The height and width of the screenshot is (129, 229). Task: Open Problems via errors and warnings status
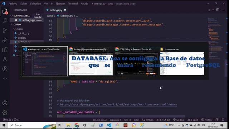[x=11, y=120]
